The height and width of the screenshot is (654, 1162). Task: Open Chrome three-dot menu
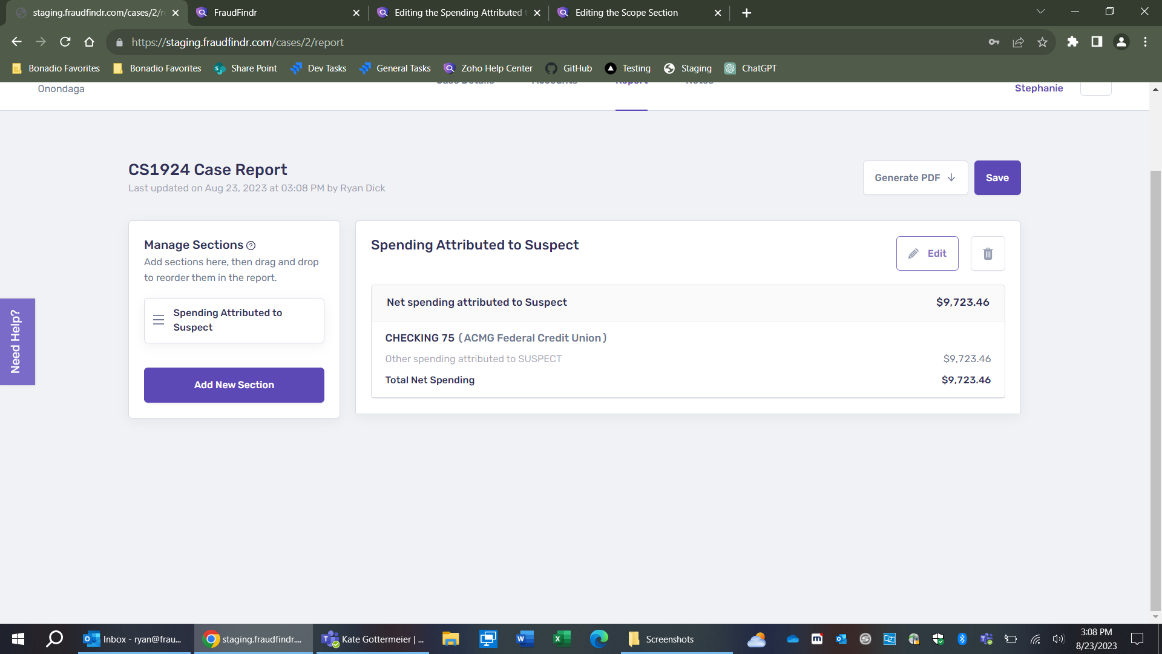[1145, 42]
